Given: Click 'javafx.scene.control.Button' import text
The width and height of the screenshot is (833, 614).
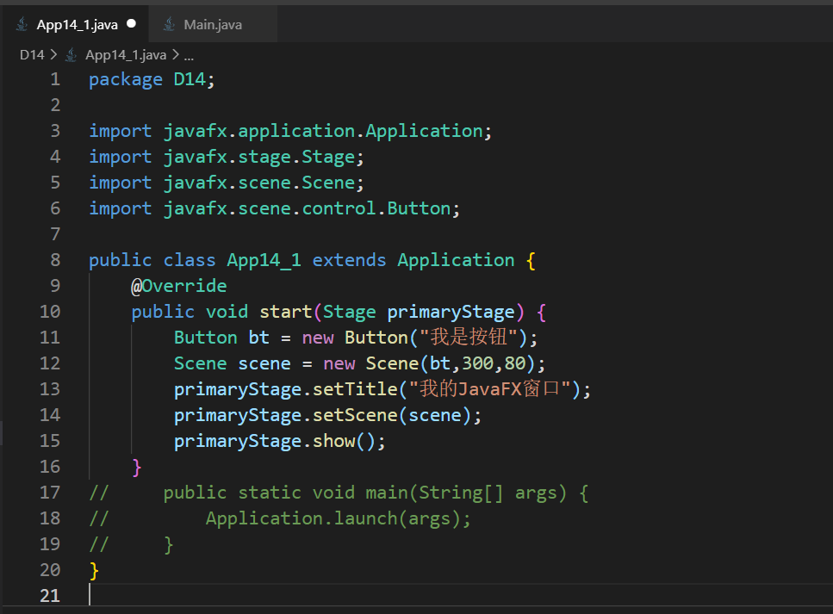Looking at the screenshot, I should 307,208.
